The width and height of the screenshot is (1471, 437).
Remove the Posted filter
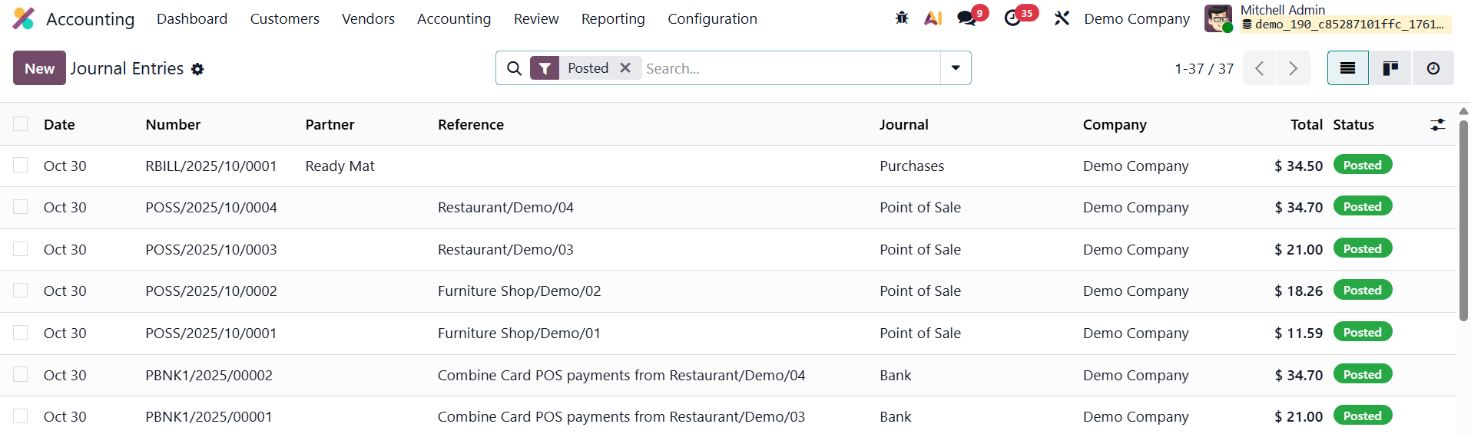pos(625,68)
